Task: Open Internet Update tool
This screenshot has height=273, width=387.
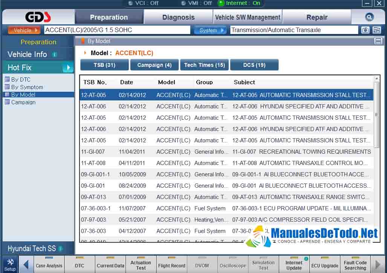Action: coord(294,265)
